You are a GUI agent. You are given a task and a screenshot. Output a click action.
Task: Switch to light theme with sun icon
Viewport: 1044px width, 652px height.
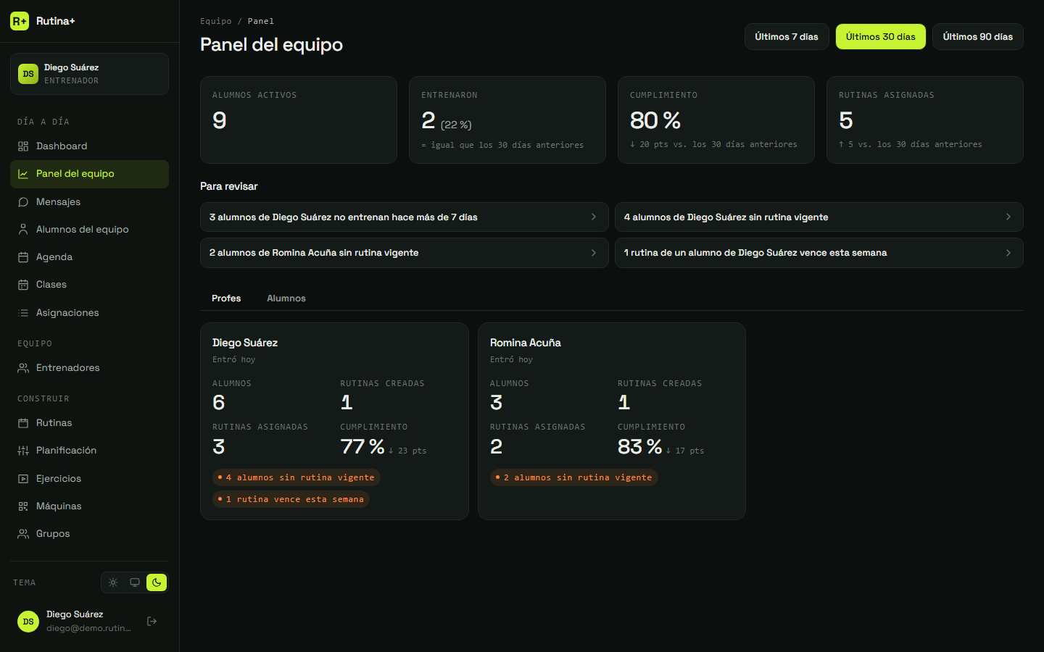pos(113,582)
